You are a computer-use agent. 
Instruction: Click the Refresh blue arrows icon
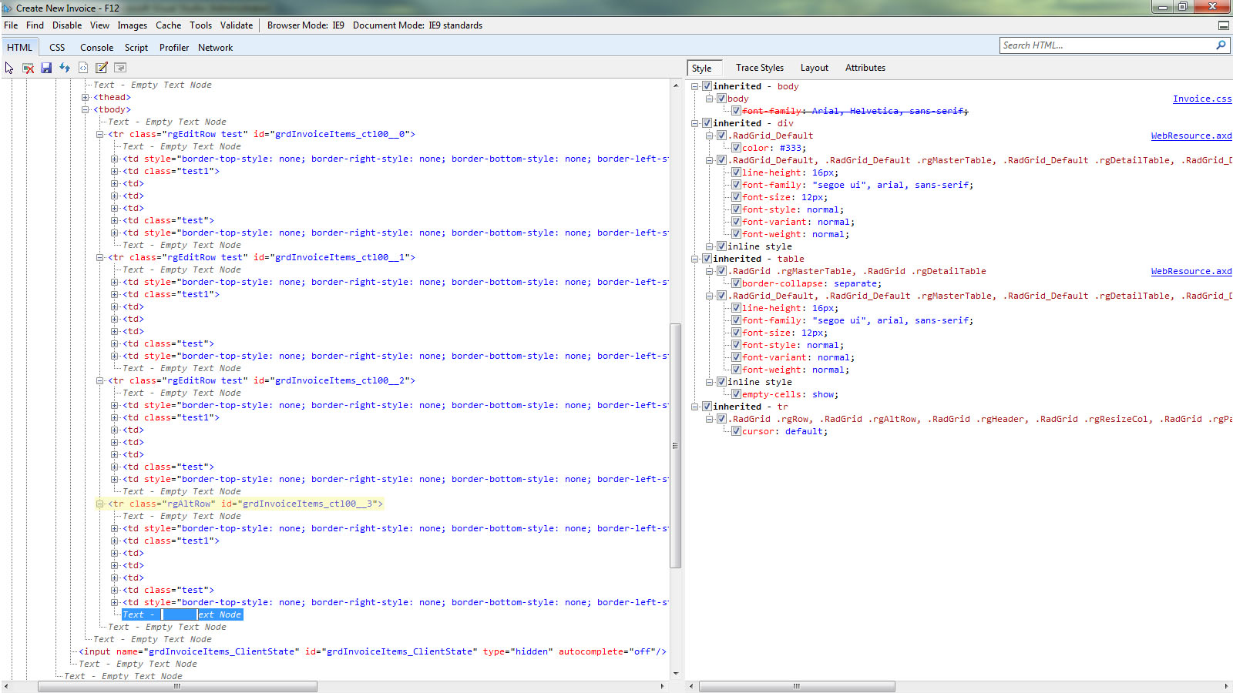coord(65,68)
